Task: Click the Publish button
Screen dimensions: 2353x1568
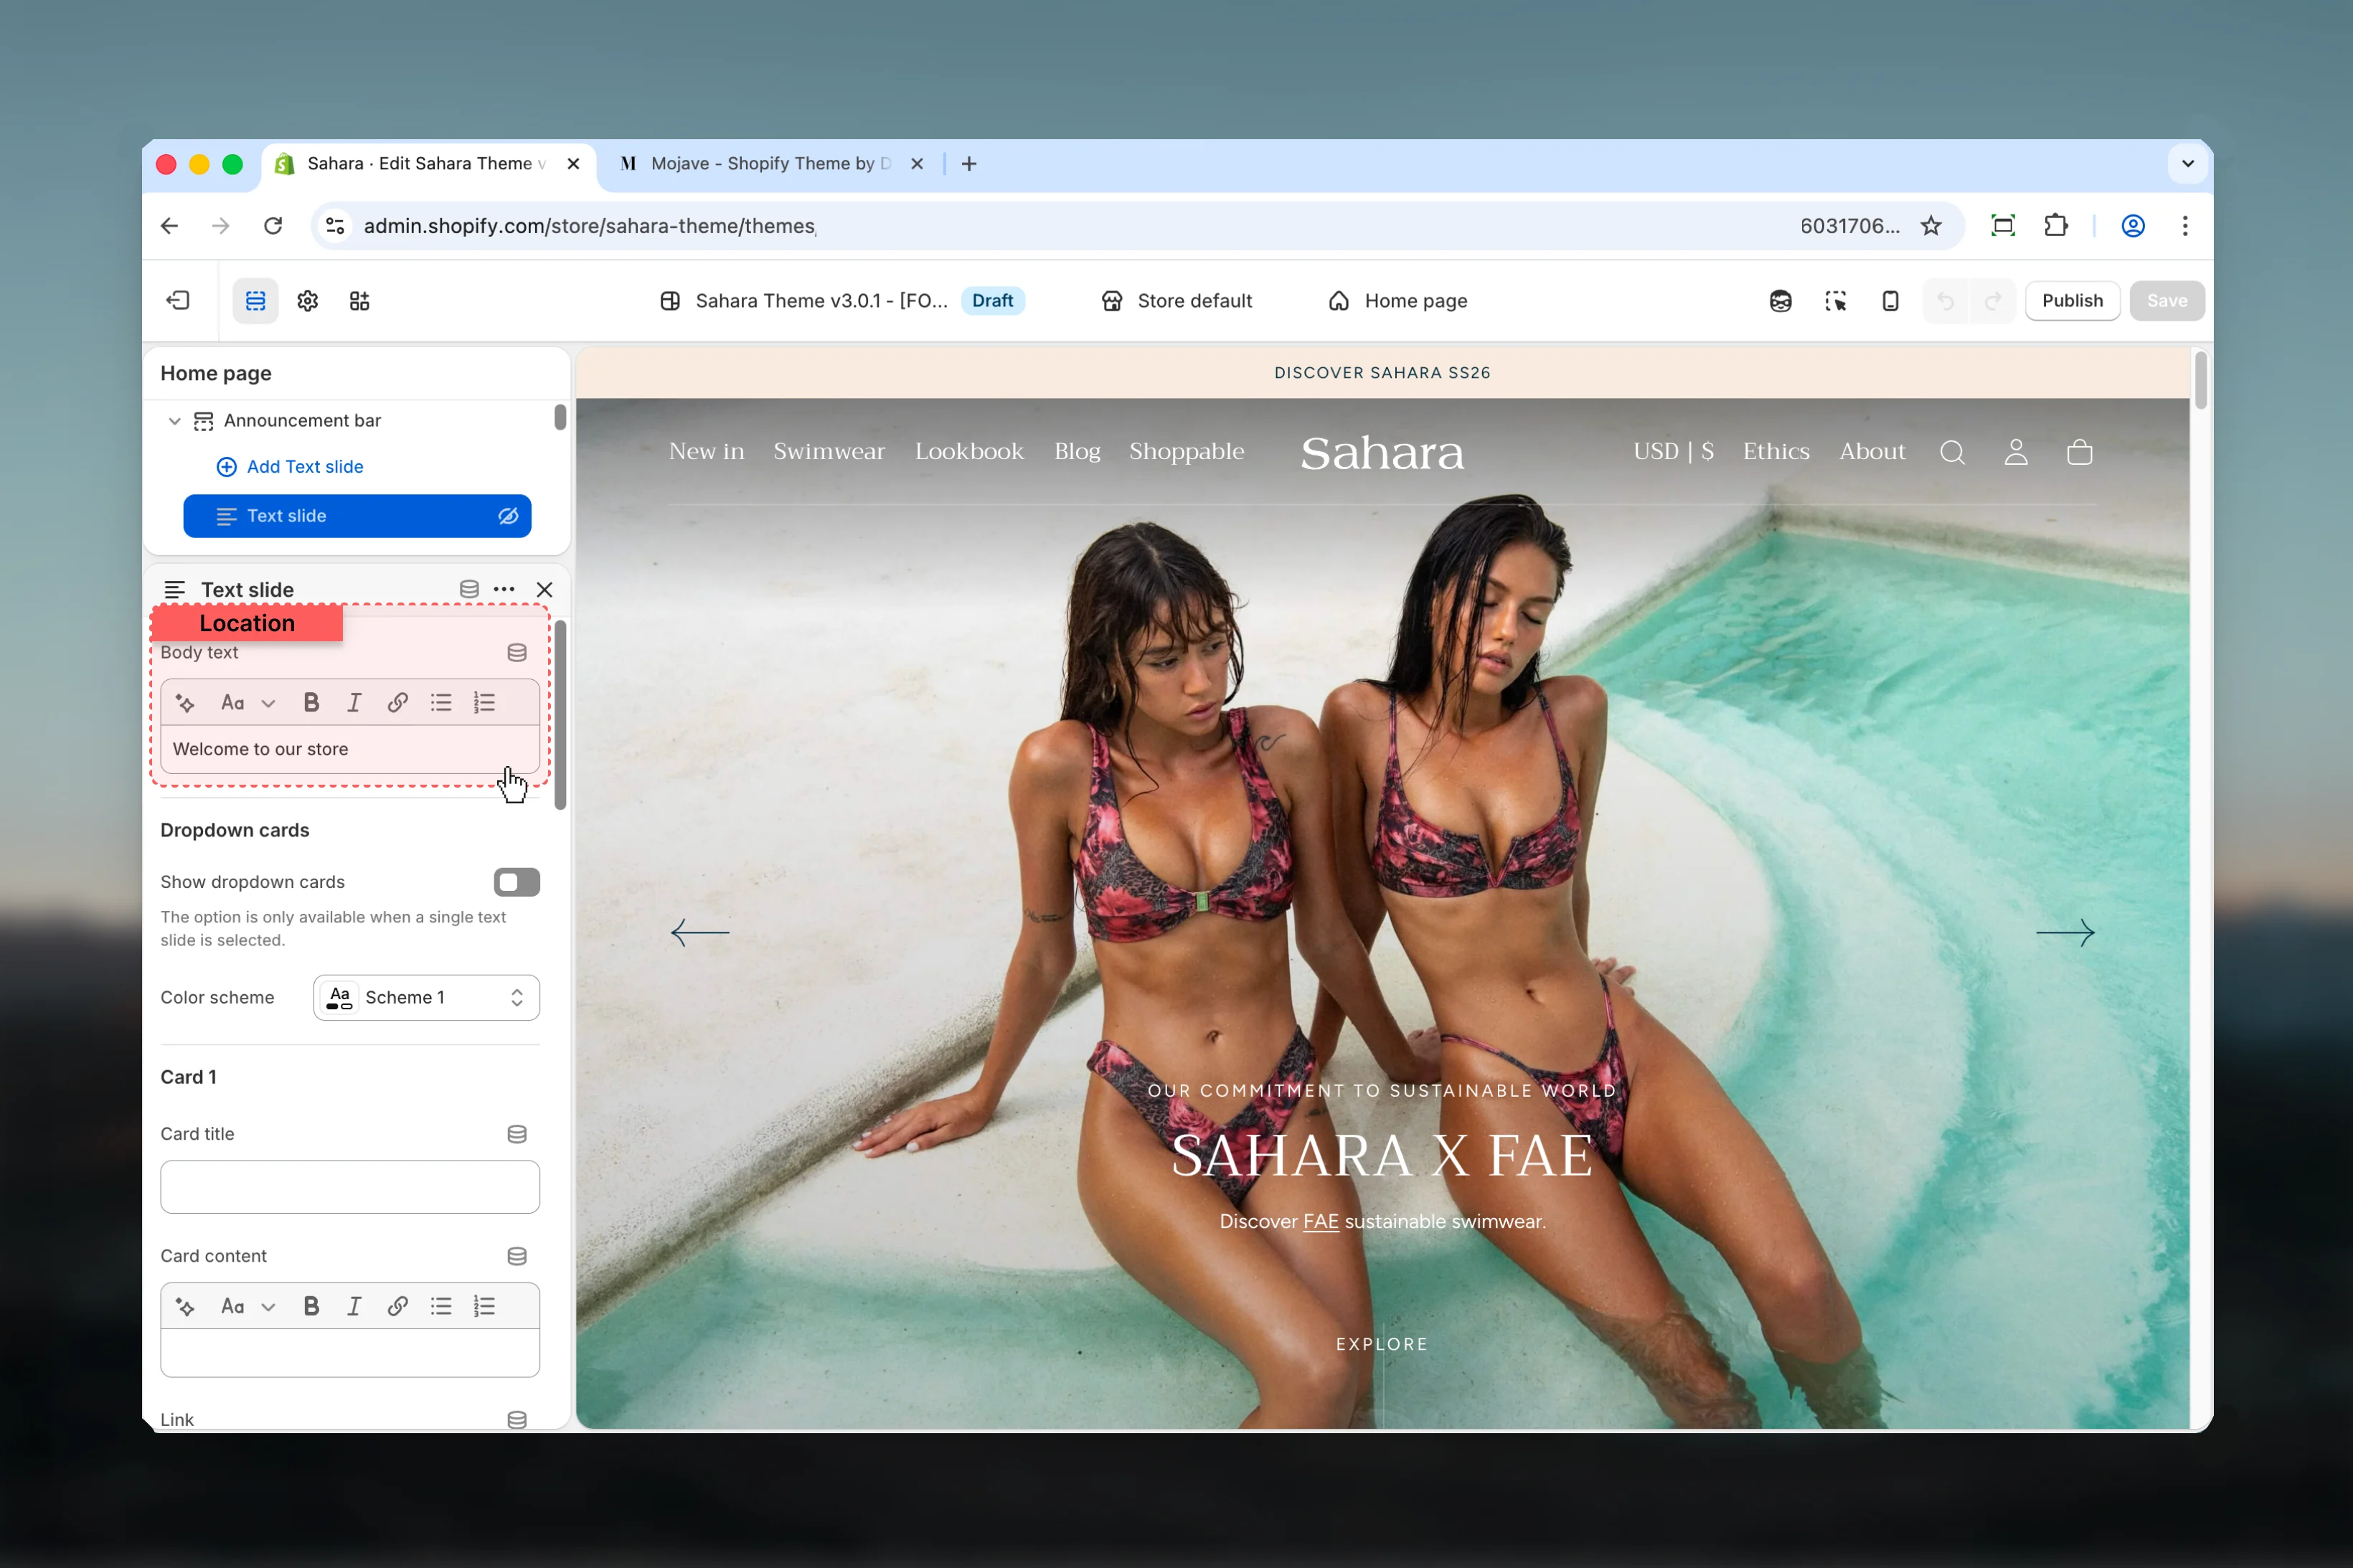Action: tap(2072, 301)
